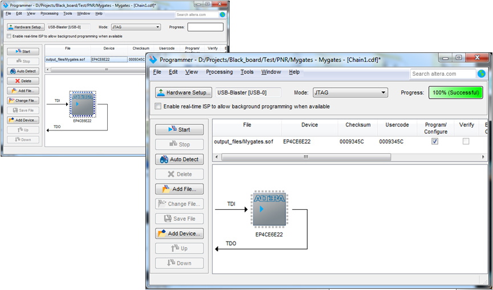Click Stop in the back Programmer window

(x=23, y=62)
